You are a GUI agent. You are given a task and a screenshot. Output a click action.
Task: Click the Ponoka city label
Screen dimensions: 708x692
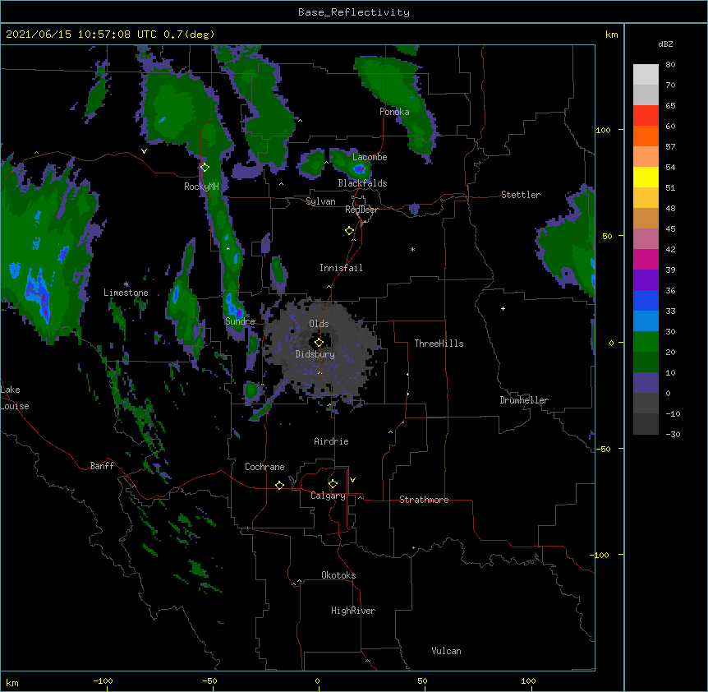394,112
